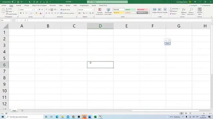Screen dimensions: 213x119
Task: Open Excel from the Windows taskbar
Action: 95,117
